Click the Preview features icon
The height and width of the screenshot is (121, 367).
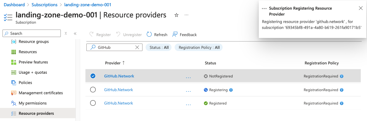(x=14, y=62)
